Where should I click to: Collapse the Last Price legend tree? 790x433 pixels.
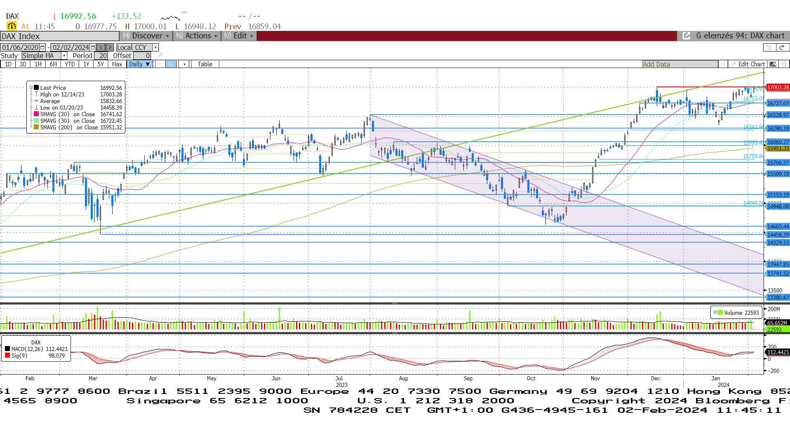point(31,87)
